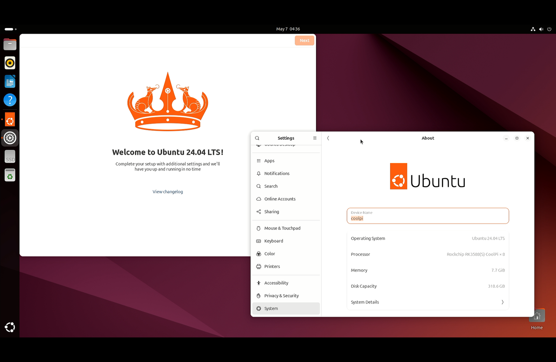The width and height of the screenshot is (556, 362).
Task: Open the Trash in the dock
Action: 10,175
